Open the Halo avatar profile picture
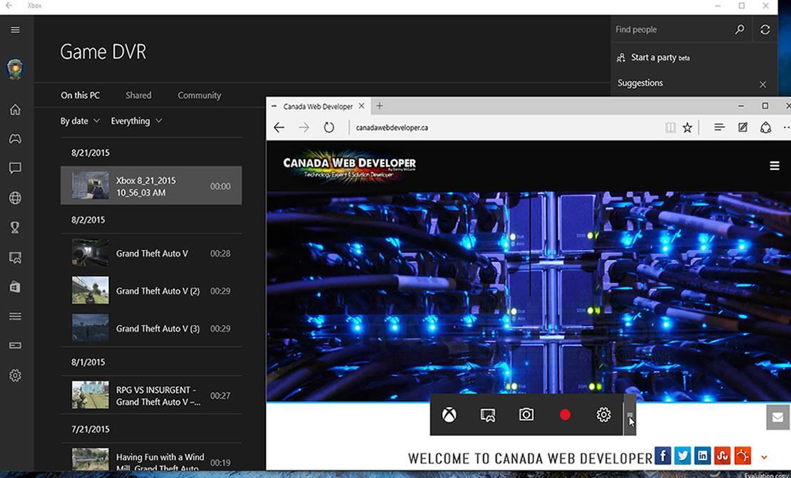This screenshot has height=478, width=791. [x=15, y=69]
